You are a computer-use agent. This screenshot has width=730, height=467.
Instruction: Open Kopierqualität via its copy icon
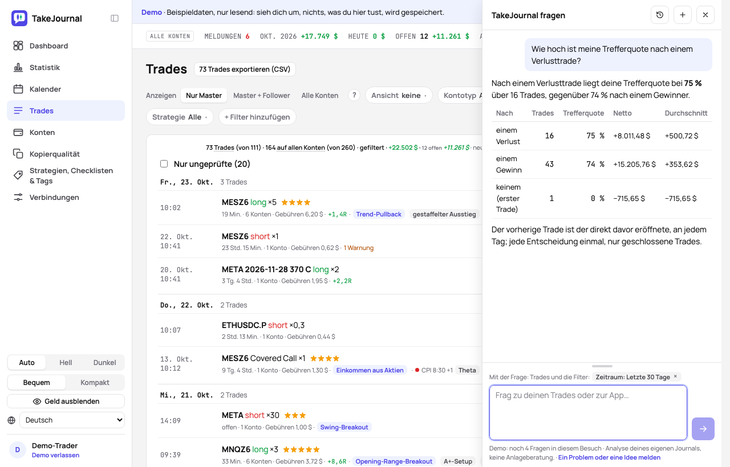tap(18, 154)
